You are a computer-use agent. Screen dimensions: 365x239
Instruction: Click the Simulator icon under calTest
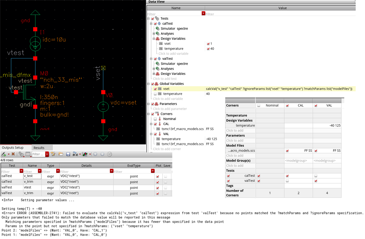point(157,28)
